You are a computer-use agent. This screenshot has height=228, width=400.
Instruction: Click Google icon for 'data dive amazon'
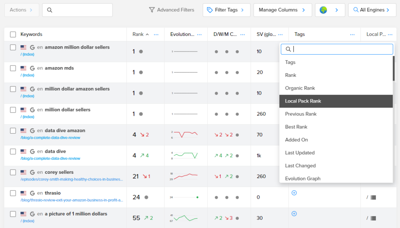[32, 131]
